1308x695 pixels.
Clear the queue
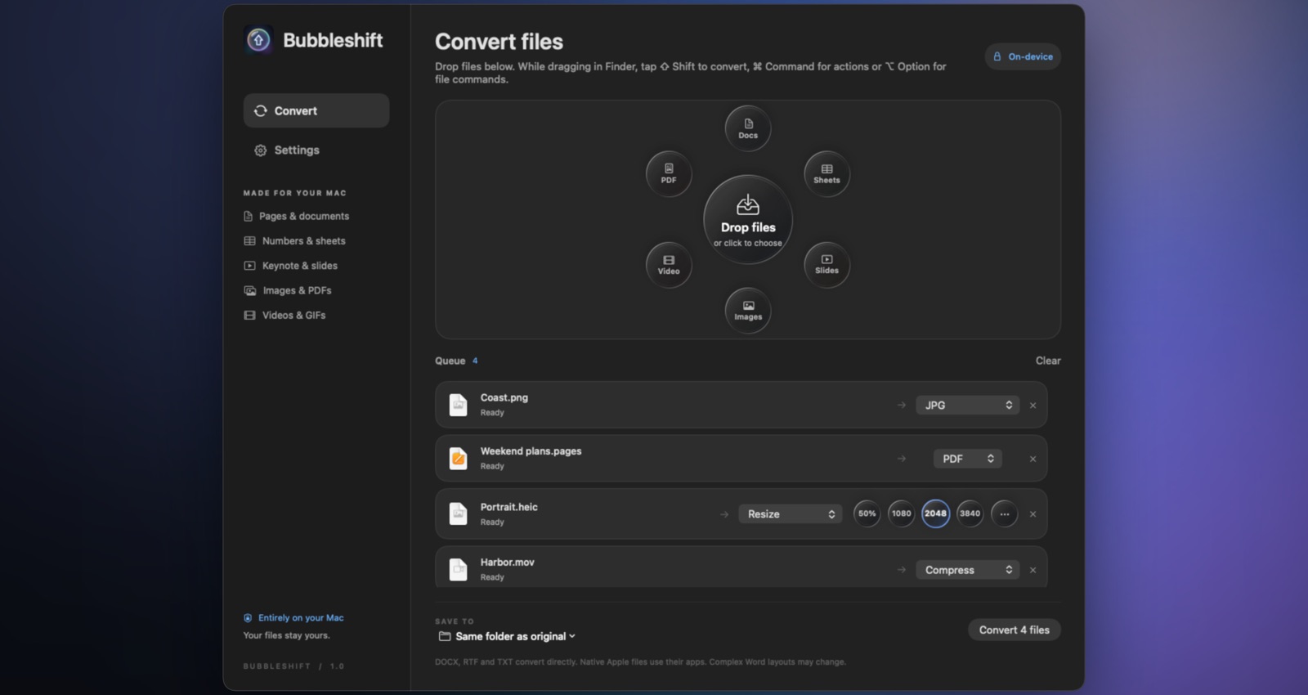point(1048,361)
